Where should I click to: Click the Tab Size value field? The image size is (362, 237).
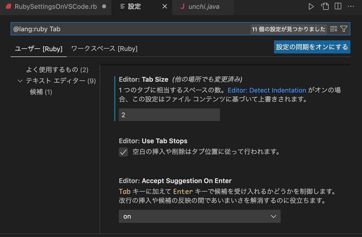tap(169, 114)
